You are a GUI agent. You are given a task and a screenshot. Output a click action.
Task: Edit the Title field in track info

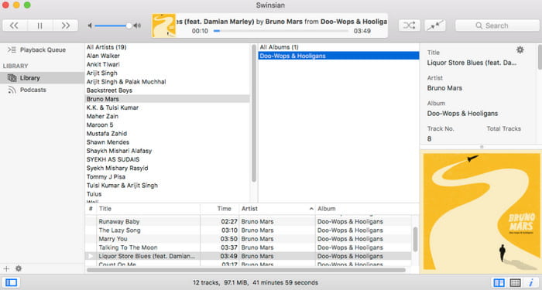[x=472, y=63]
